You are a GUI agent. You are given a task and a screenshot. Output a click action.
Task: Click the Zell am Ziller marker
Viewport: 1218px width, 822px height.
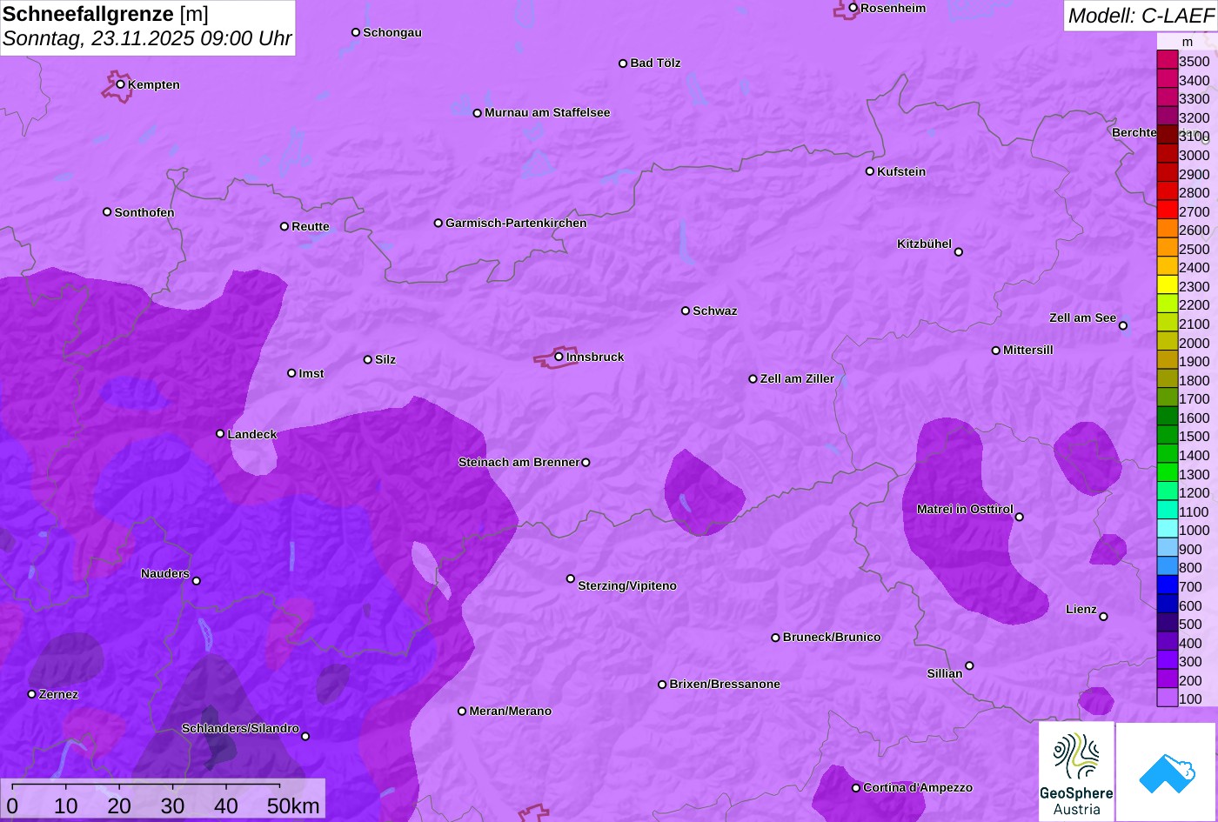point(753,379)
